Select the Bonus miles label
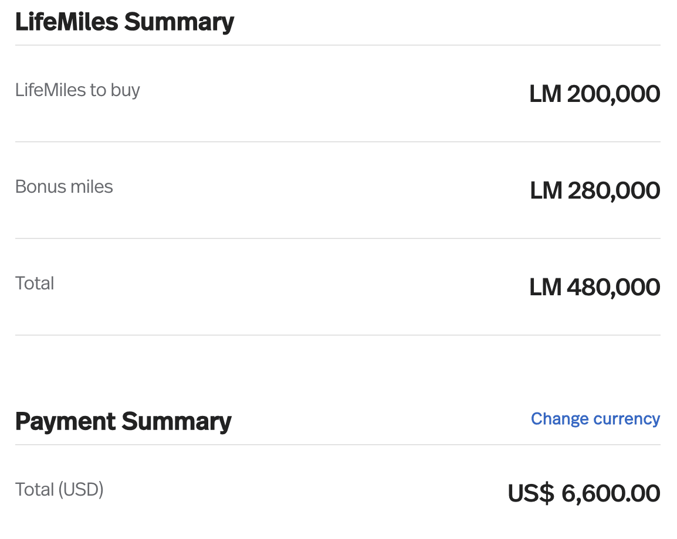 (64, 187)
